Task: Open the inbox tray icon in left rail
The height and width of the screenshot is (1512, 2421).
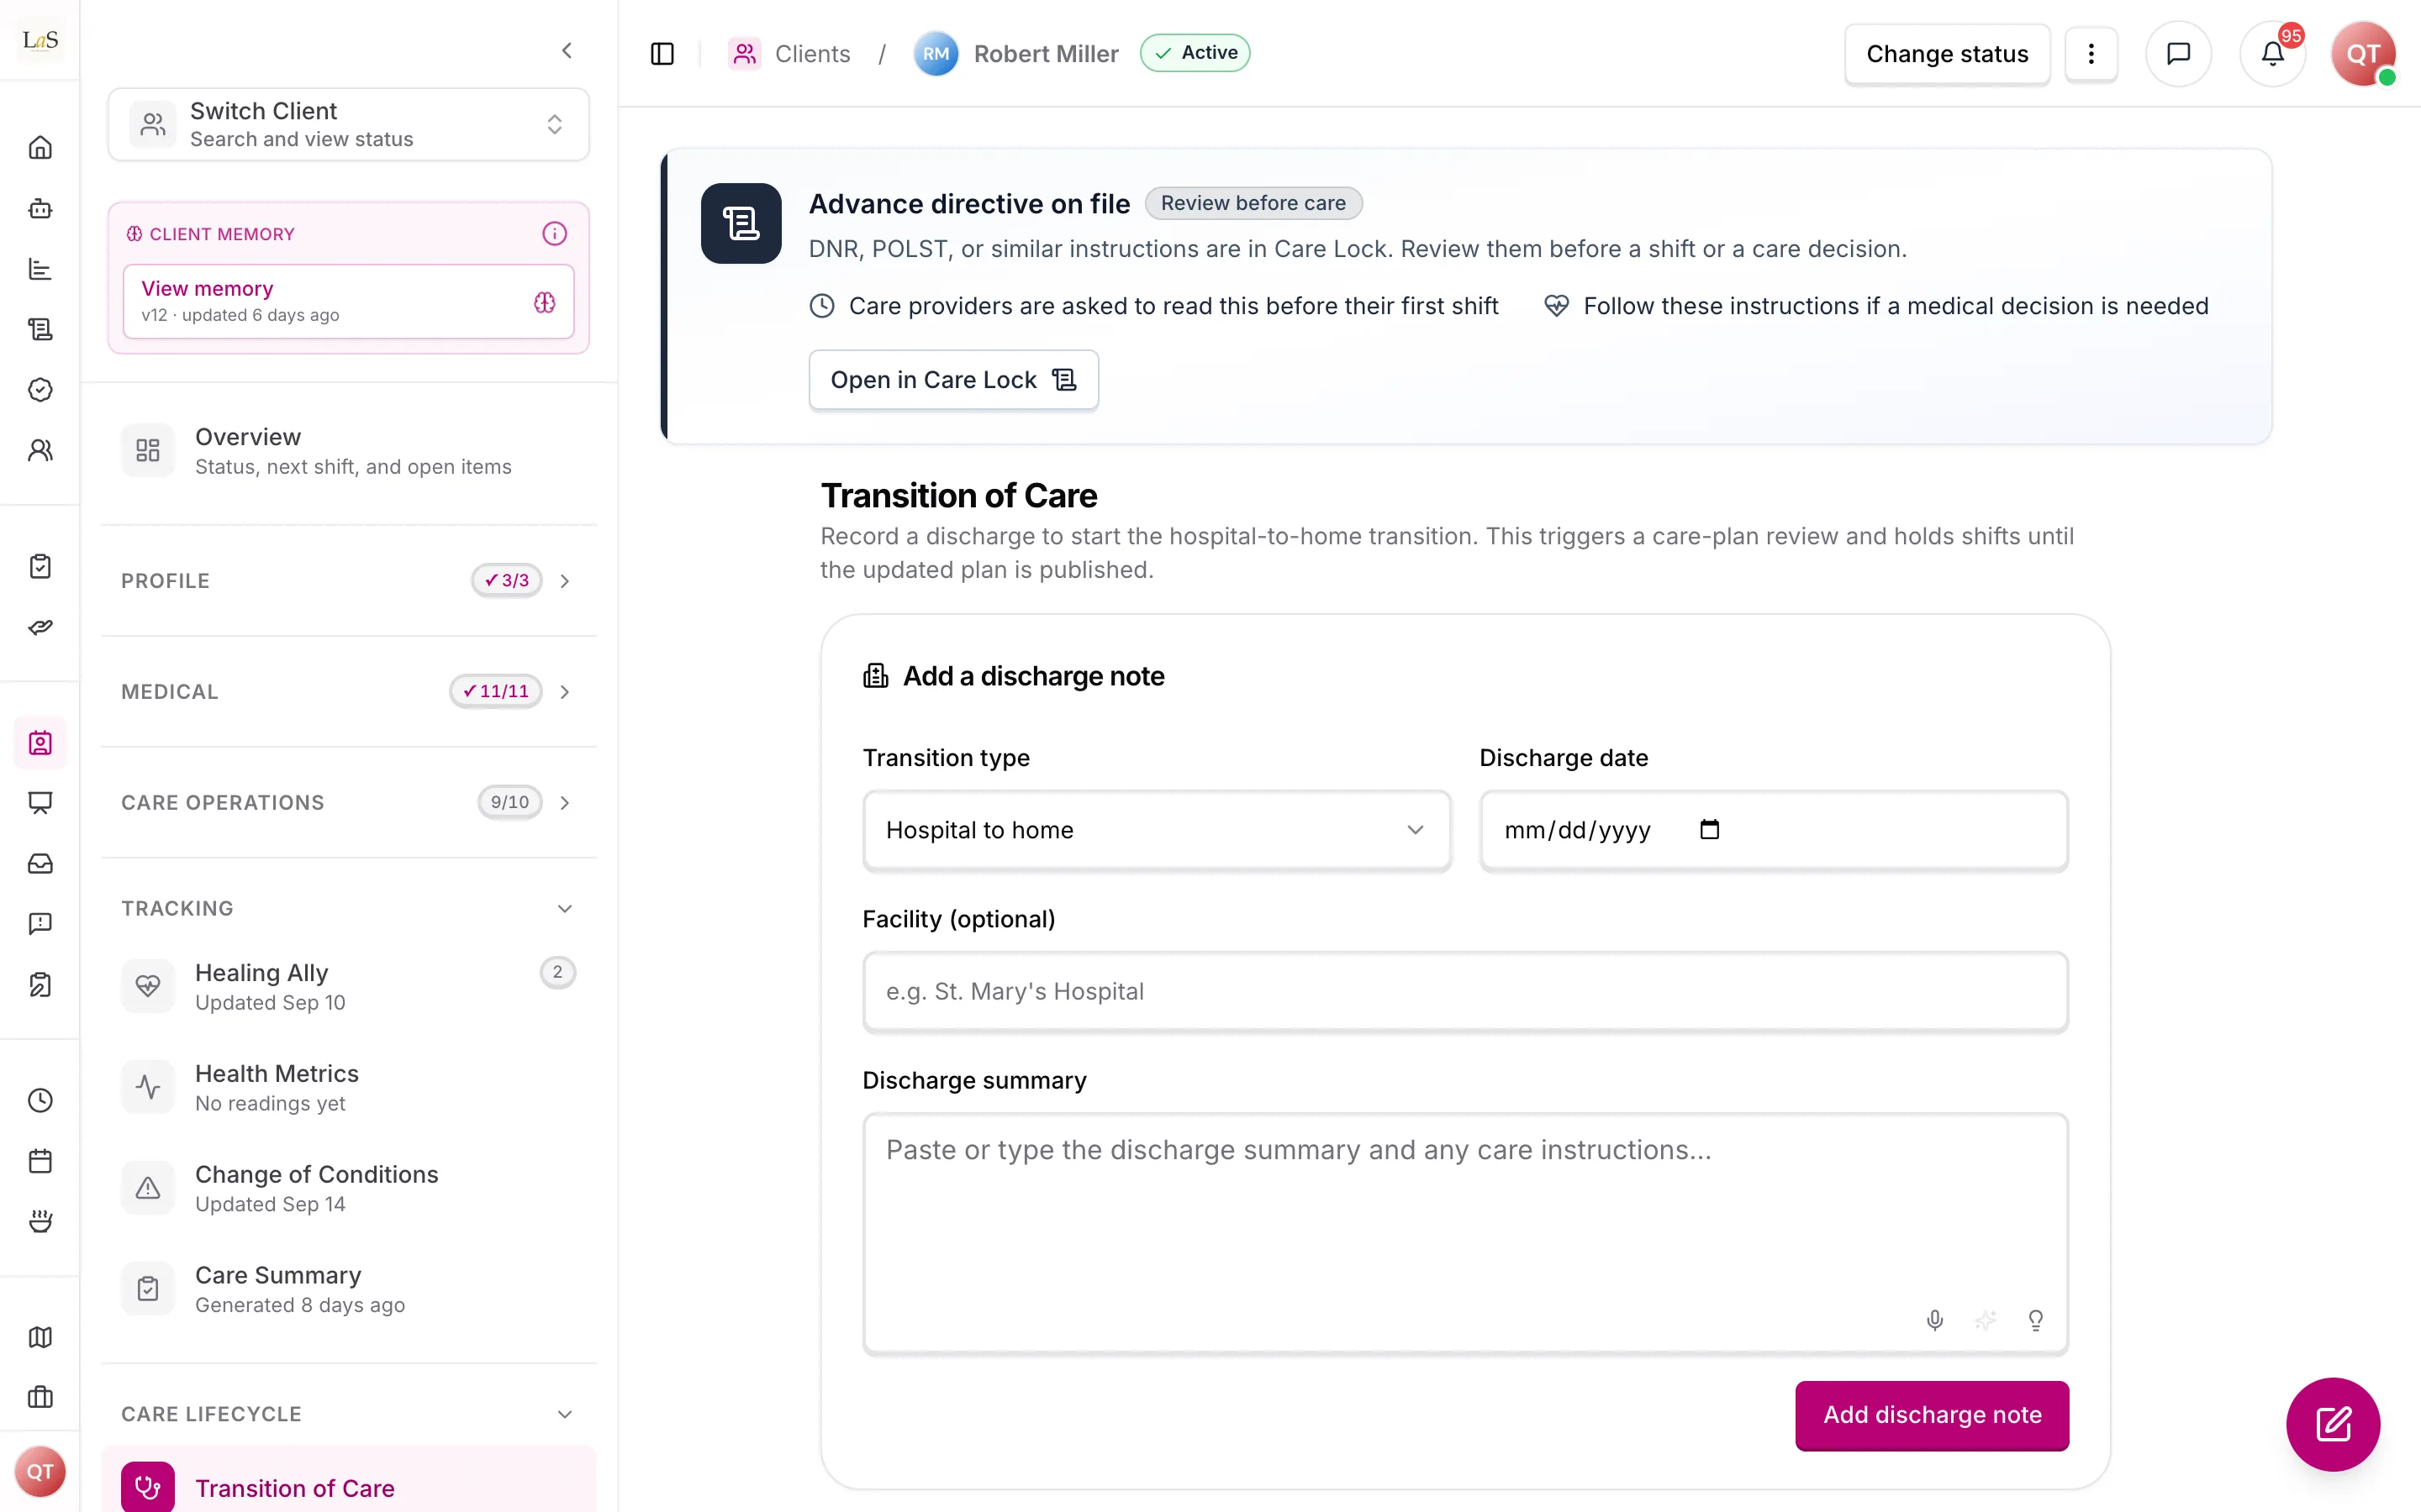Action: pyautogui.click(x=40, y=863)
